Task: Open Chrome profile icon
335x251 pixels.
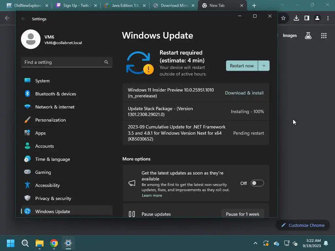Action: pos(317,18)
